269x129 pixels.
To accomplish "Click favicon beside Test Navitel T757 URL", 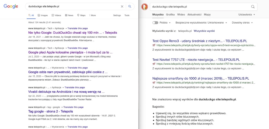I will (154, 64).
